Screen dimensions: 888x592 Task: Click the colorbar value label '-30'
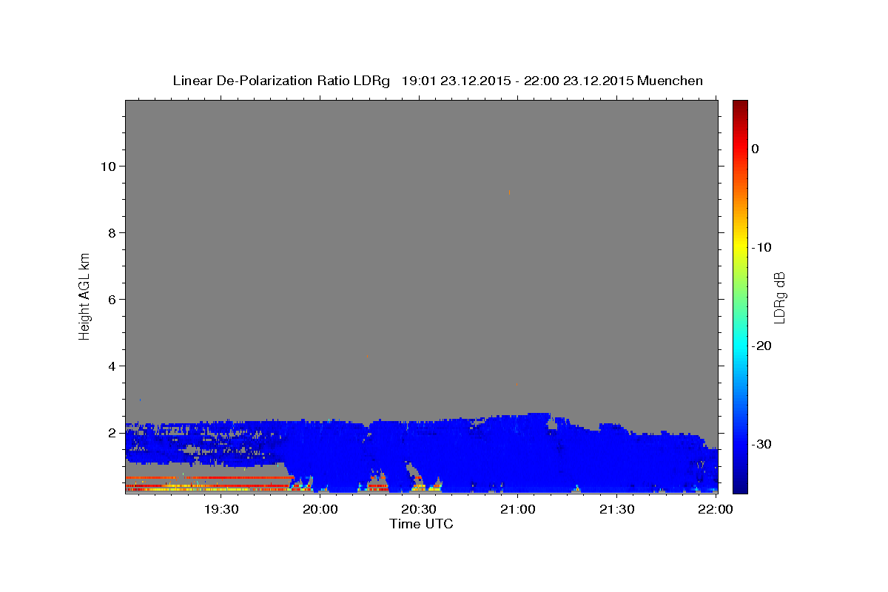tap(761, 444)
